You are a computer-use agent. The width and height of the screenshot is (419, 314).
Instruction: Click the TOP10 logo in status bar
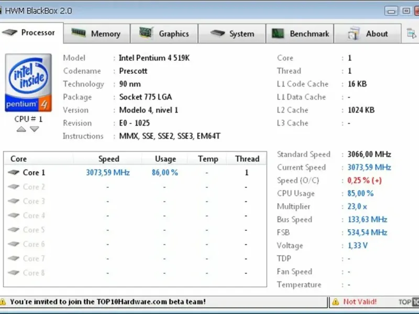tap(409, 302)
